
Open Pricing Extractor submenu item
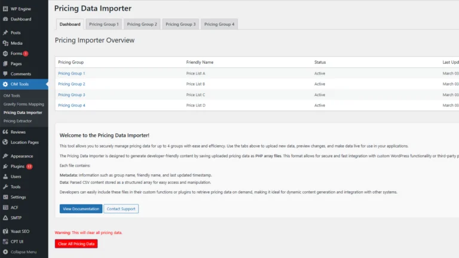pos(17,121)
